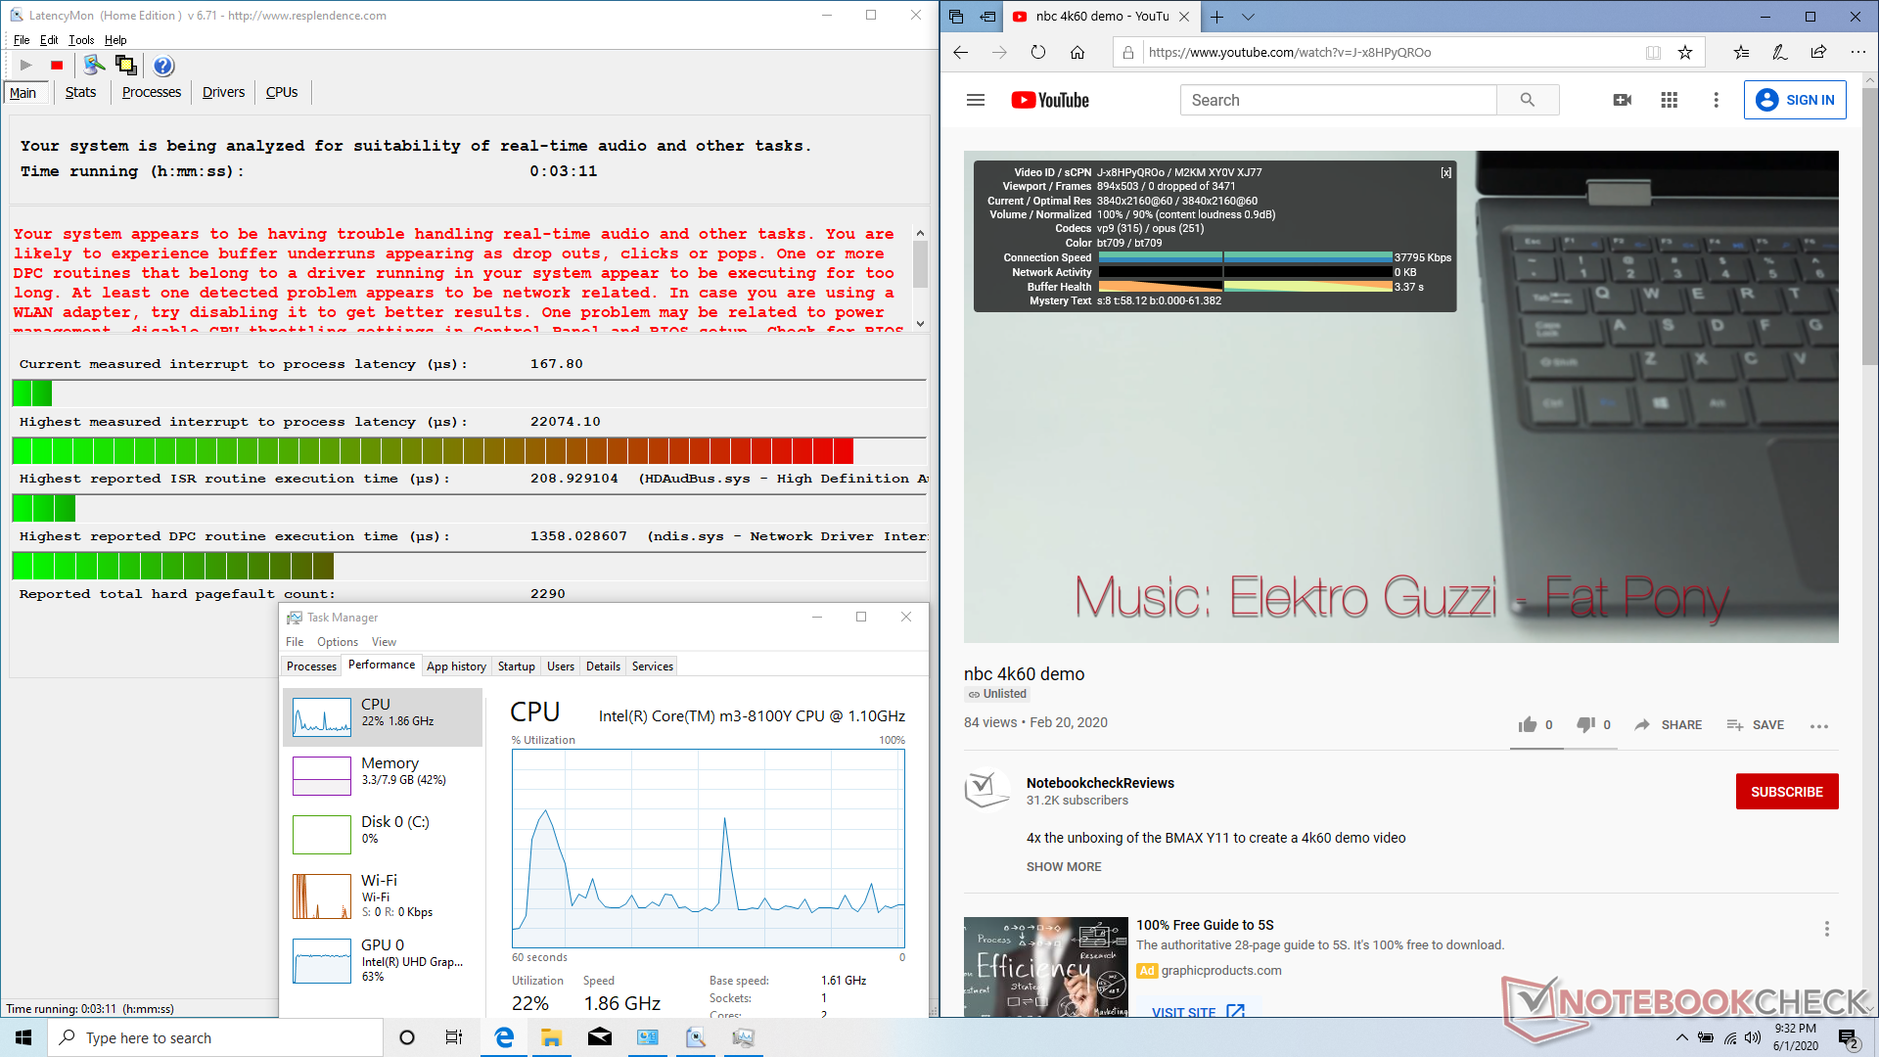Open Edge favorites hub icon

tap(1741, 53)
